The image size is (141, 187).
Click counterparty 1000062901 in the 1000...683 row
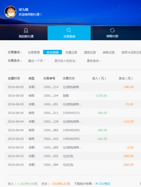coord(71,130)
